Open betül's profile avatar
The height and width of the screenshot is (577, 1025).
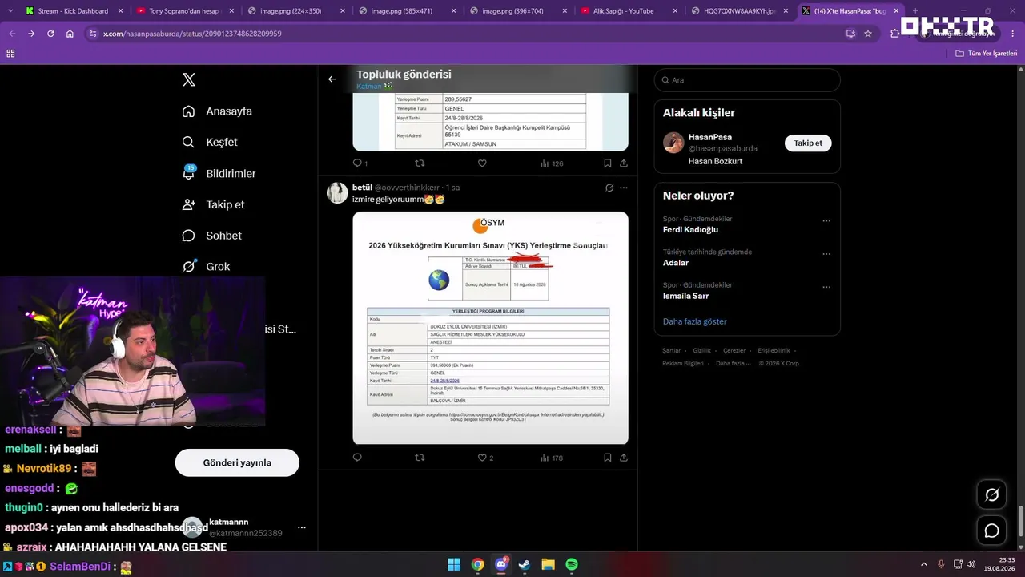pyautogui.click(x=337, y=192)
